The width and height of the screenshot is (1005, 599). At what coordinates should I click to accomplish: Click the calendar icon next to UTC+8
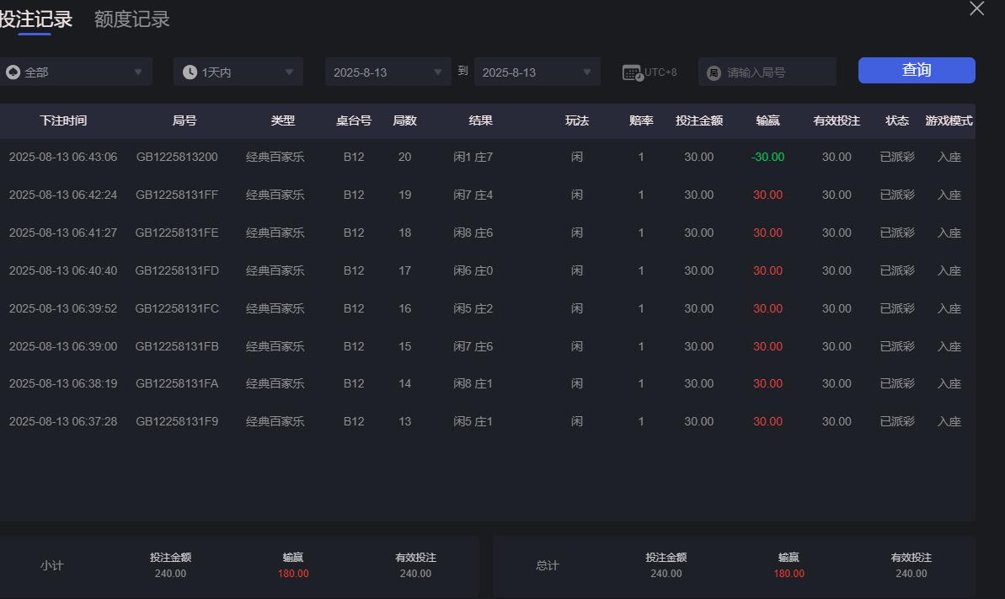tap(630, 72)
